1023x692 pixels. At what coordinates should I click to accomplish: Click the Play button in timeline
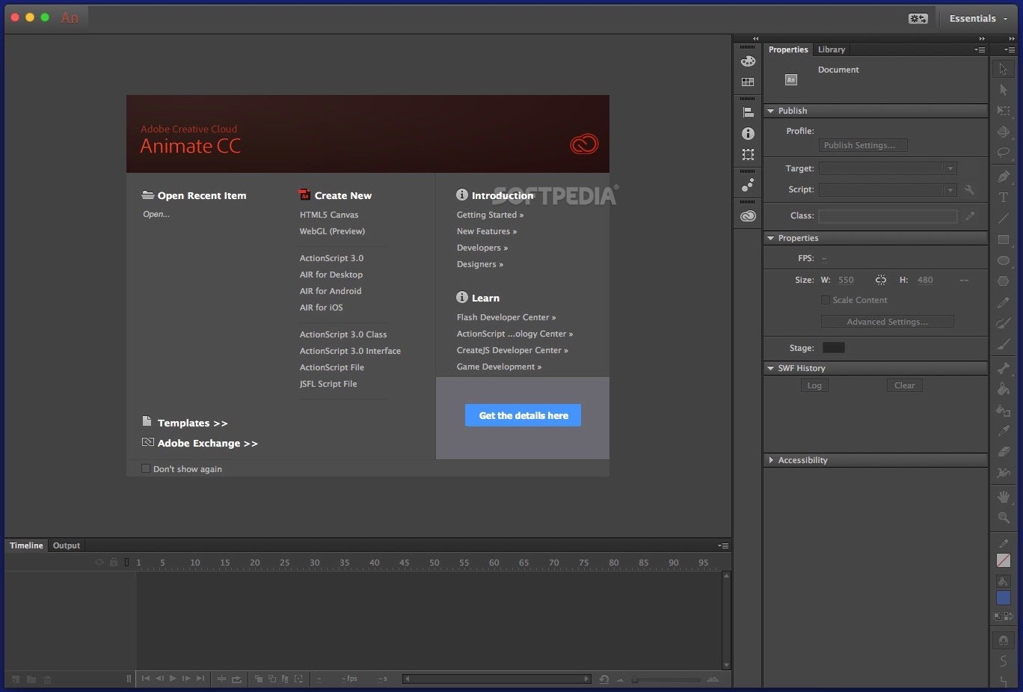pyautogui.click(x=173, y=679)
